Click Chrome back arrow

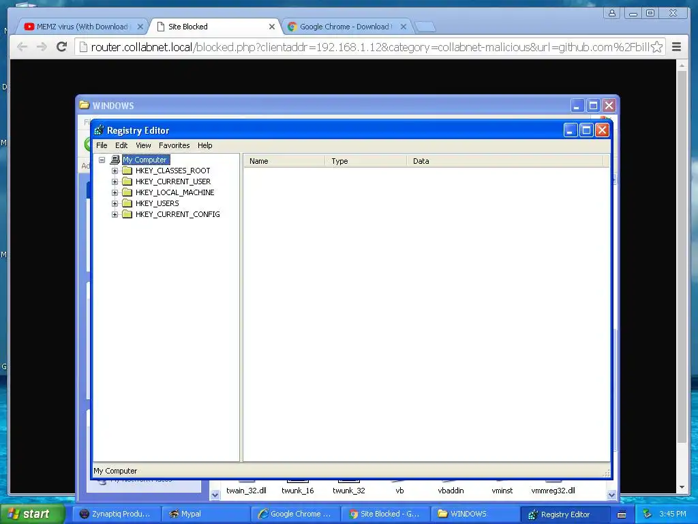[x=22, y=47]
